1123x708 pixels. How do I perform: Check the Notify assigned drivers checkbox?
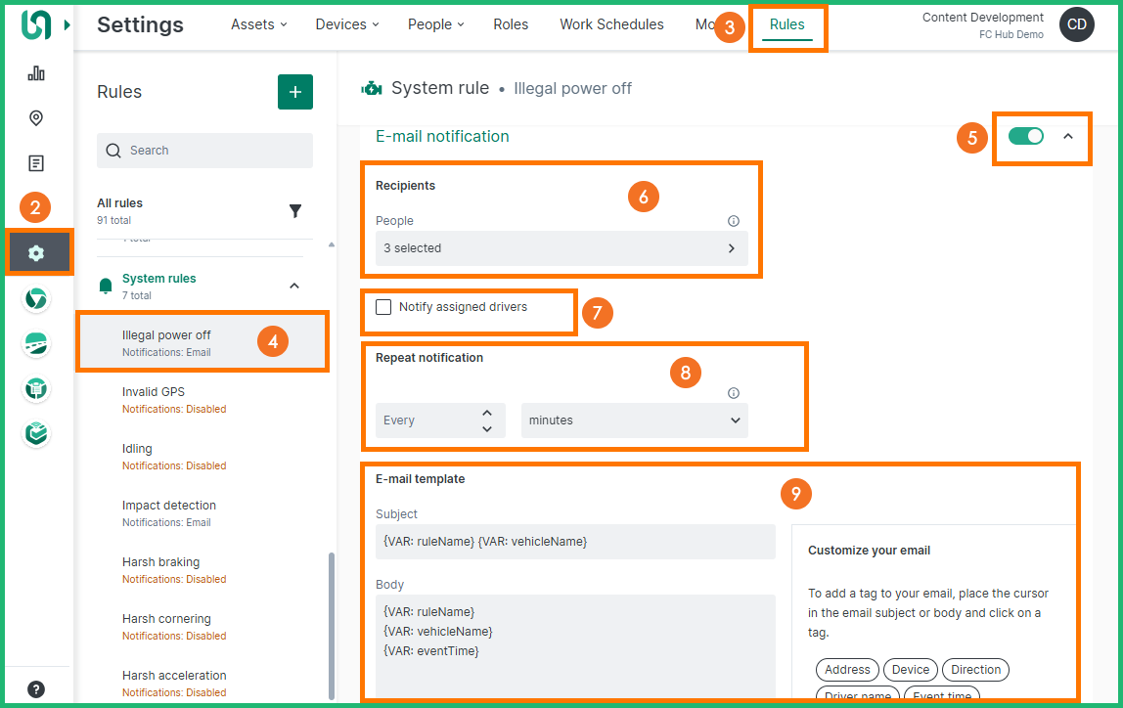[x=383, y=307]
